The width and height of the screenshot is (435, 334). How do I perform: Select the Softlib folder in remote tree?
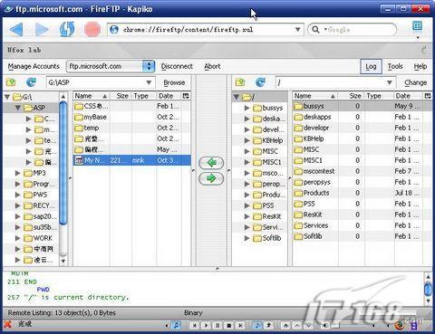click(x=267, y=238)
